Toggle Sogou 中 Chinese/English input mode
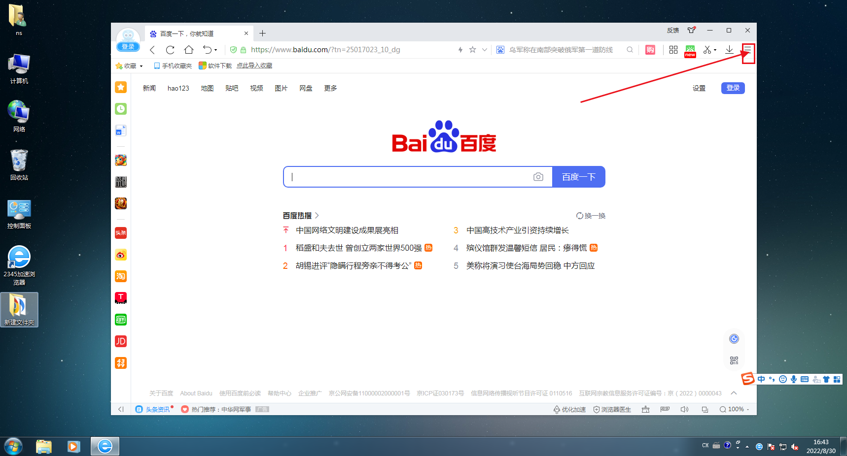Screen dimensions: 847x456 (x=762, y=379)
